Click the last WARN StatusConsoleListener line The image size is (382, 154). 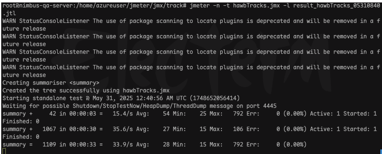click(x=191, y=71)
